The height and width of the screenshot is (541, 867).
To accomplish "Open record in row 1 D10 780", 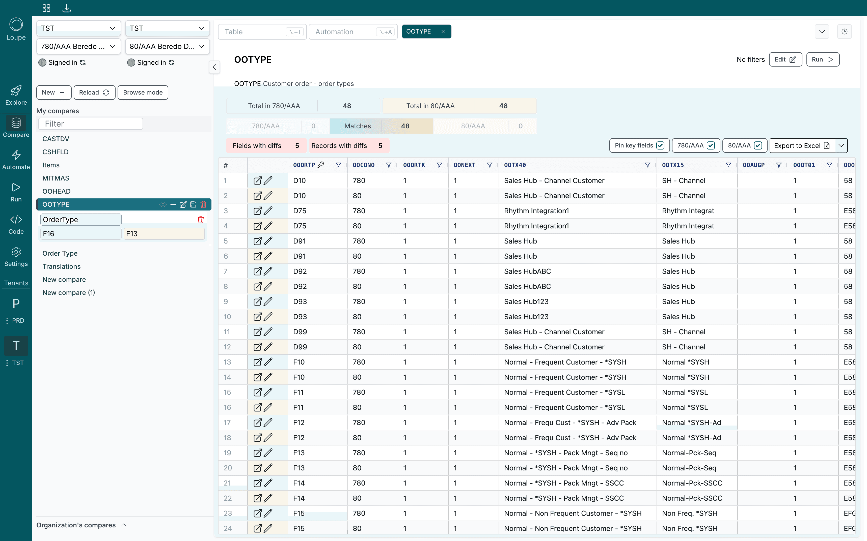I will coord(257,181).
